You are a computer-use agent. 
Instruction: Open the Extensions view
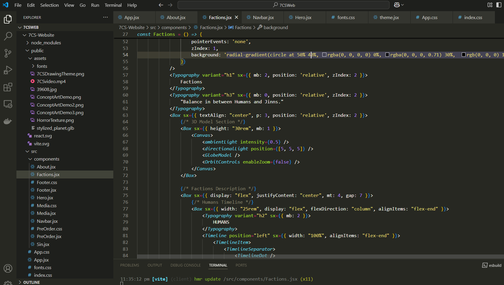[x=8, y=87]
